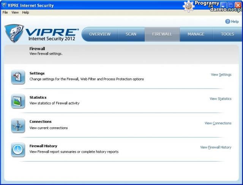Screen dimensions: 243x185
Task: Select the Firewall tab
Action: (x=162, y=34)
